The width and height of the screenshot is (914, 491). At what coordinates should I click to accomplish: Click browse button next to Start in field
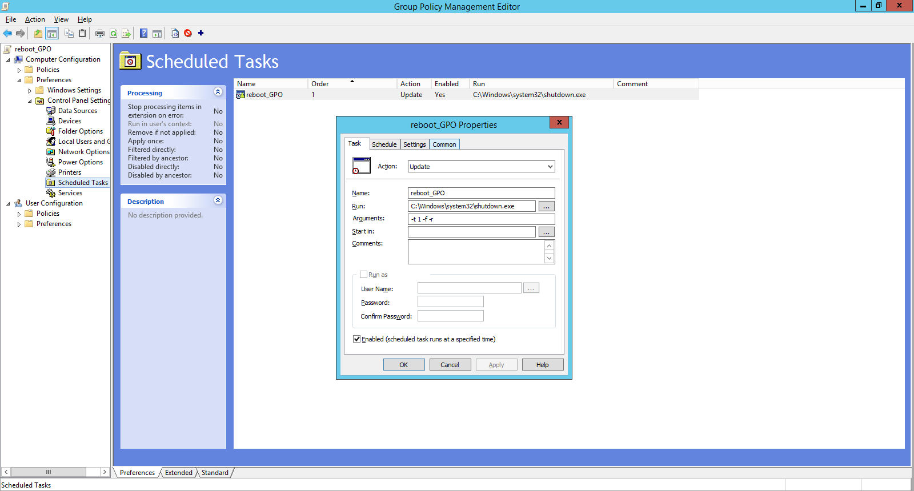(x=547, y=232)
